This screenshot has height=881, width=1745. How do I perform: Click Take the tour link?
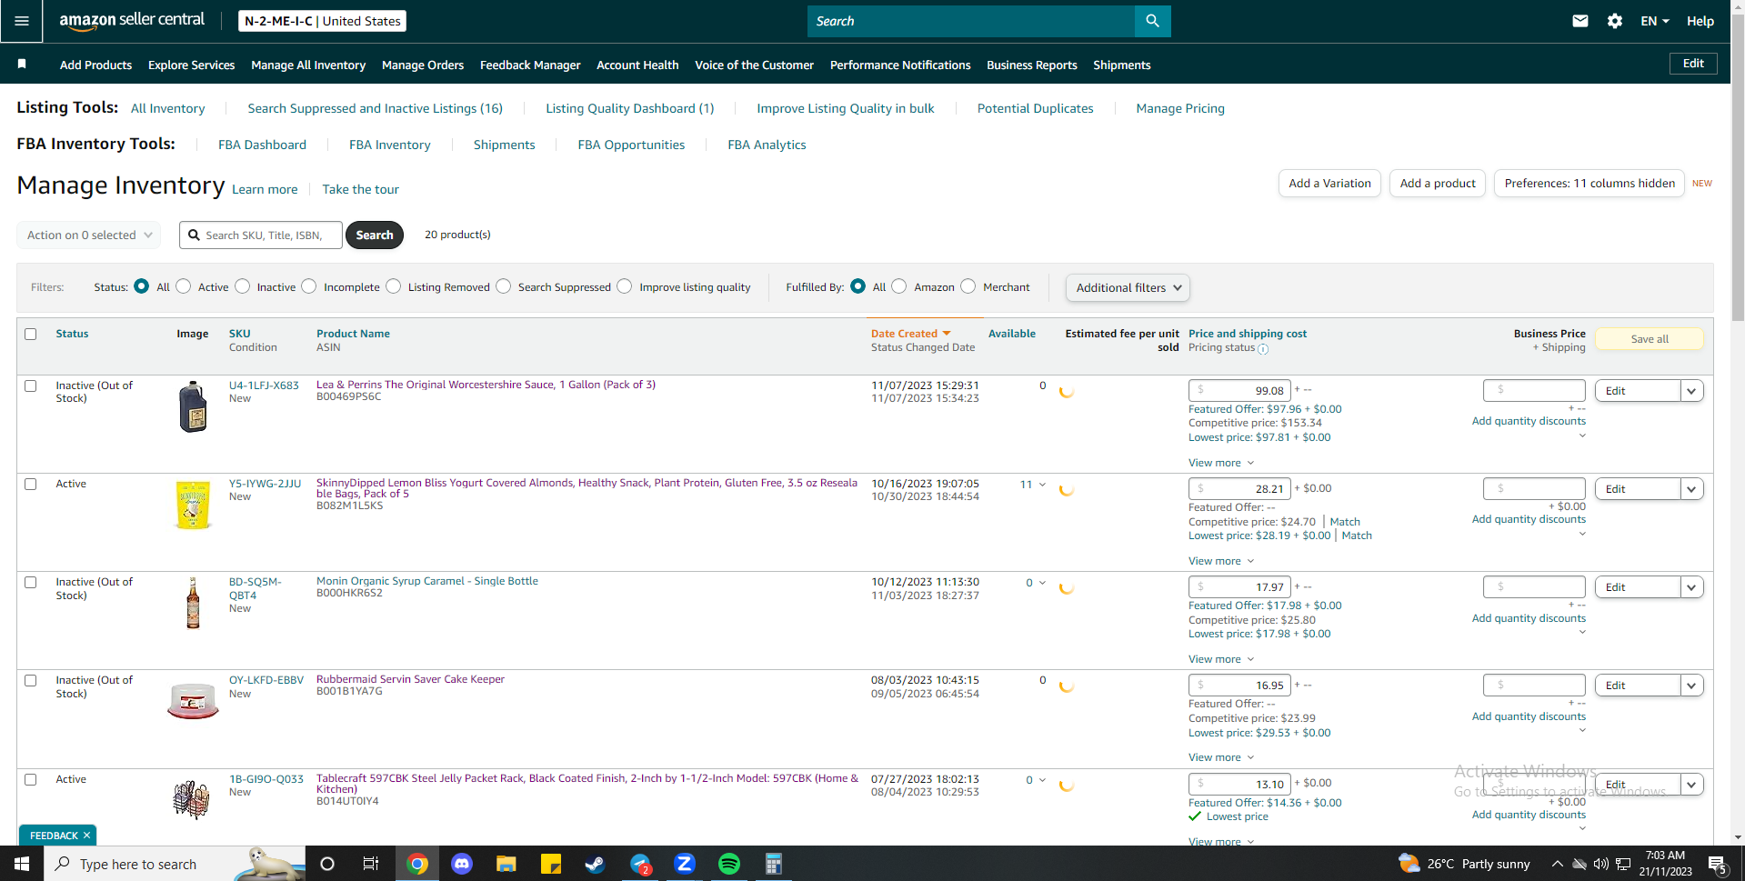[361, 189]
